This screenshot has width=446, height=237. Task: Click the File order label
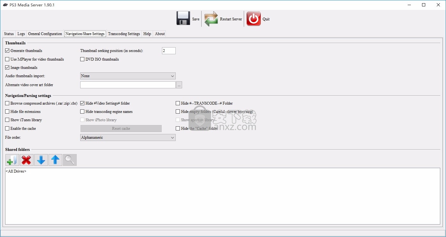[x=13, y=137]
